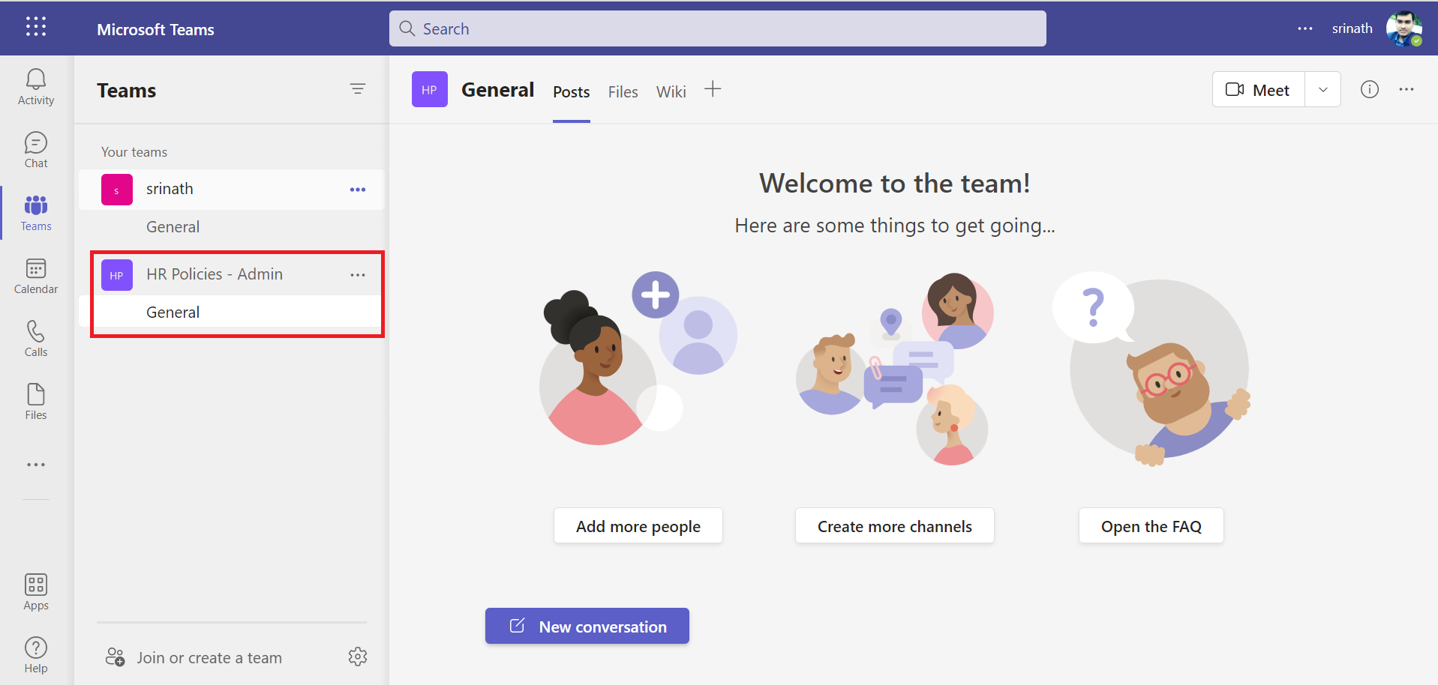The image size is (1438, 685).
Task: Open more options for HR Policies - Admin
Action: pyautogui.click(x=358, y=275)
